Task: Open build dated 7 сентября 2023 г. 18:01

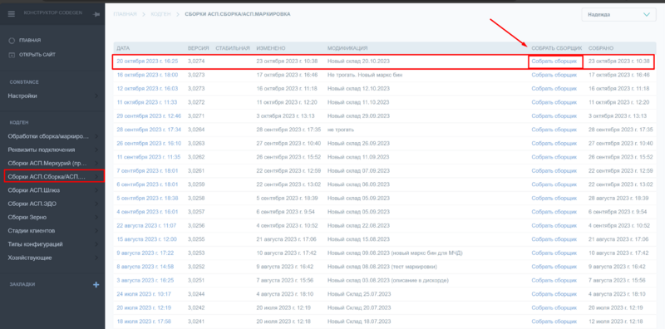Action: pyautogui.click(x=147, y=171)
